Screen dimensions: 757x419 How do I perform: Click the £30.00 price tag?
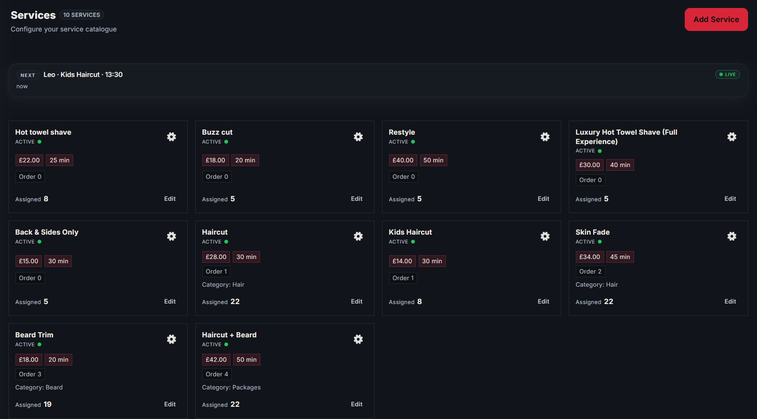pyautogui.click(x=589, y=165)
